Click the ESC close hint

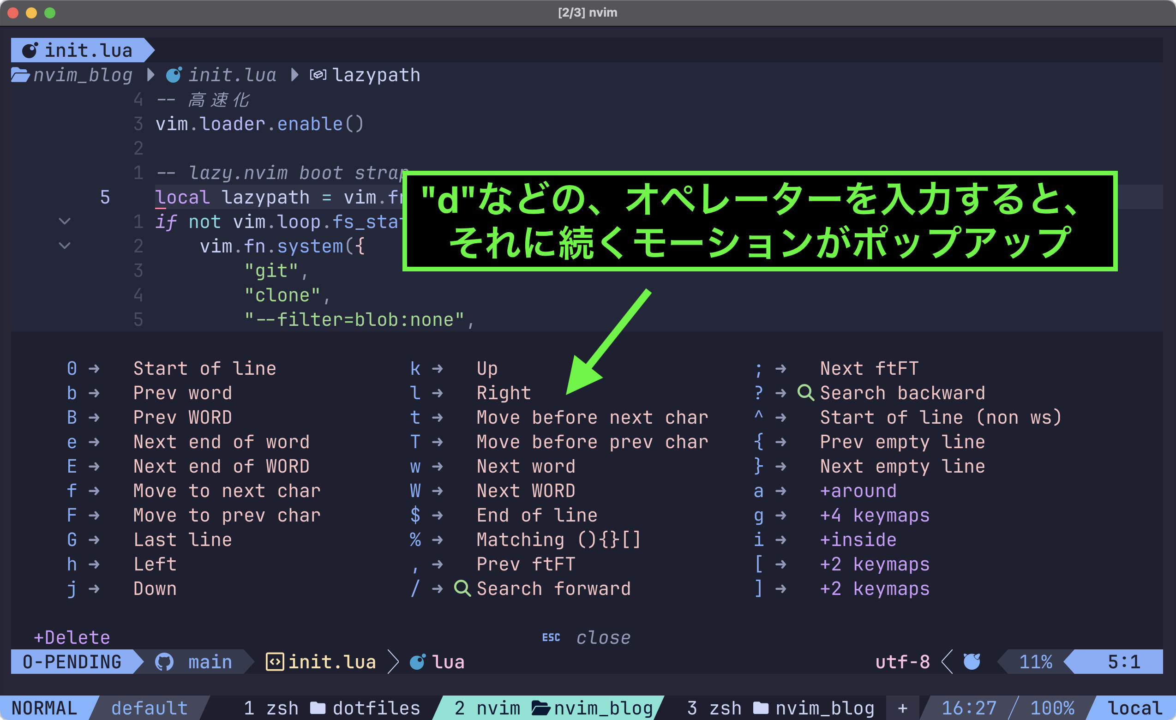(x=586, y=637)
